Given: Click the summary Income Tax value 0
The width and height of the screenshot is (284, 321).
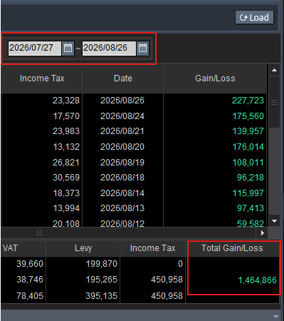Looking at the screenshot, I should pyautogui.click(x=180, y=264).
